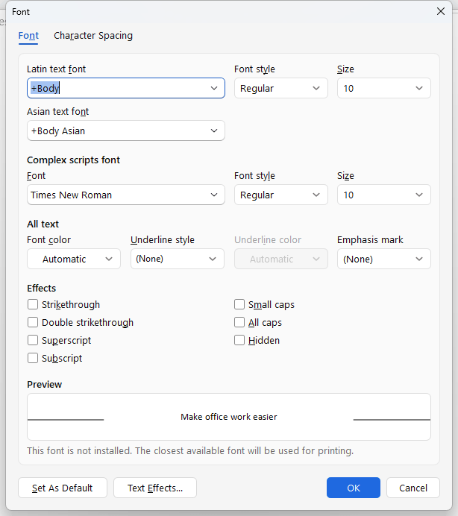
Task: Open the Font color Automatic picker
Action: (x=73, y=259)
